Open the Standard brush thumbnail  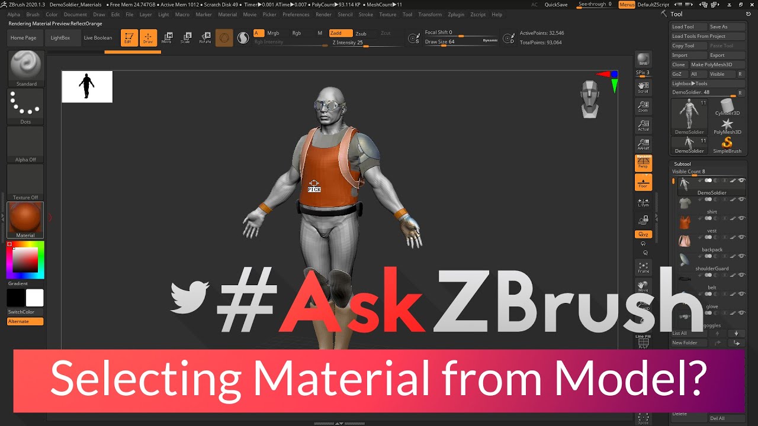coord(25,69)
